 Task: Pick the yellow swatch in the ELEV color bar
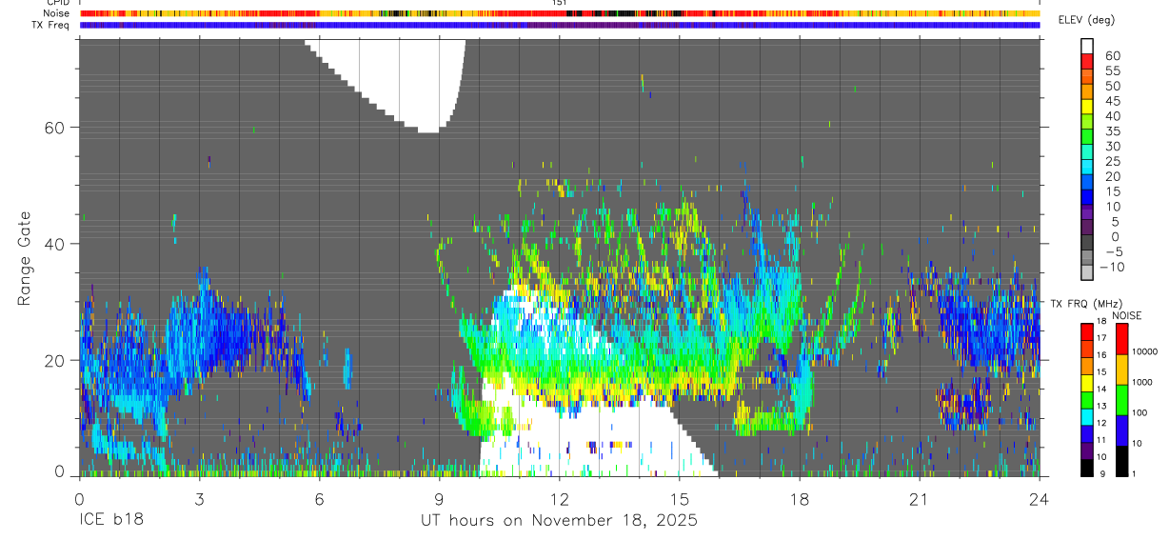[1087, 106]
